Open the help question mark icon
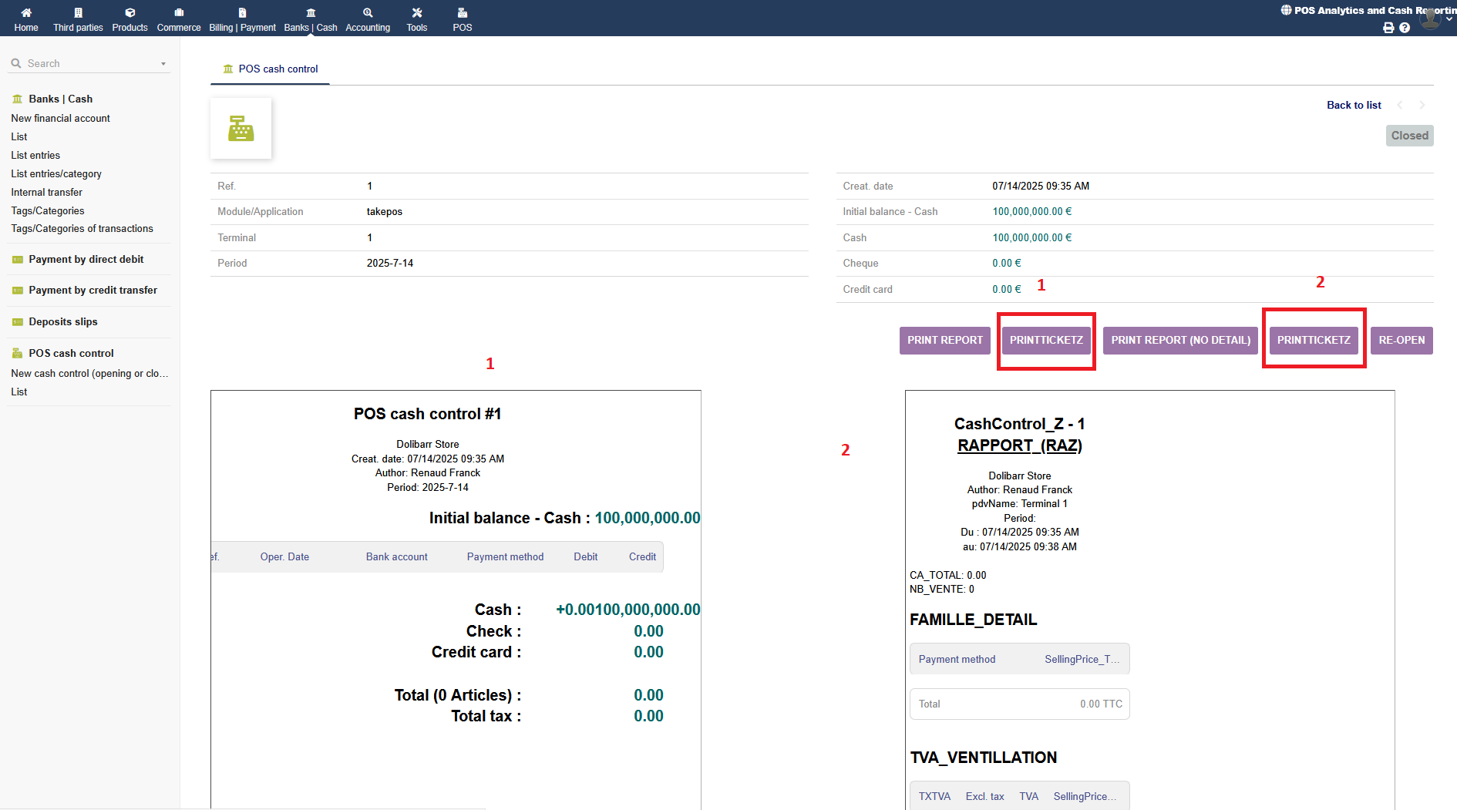The height and width of the screenshot is (810, 1457). pos(1405,28)
